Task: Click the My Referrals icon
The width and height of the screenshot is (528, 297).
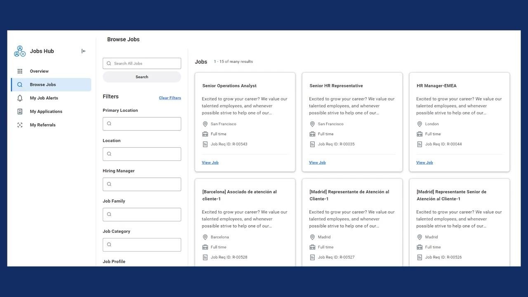Action: pos(20,125)
